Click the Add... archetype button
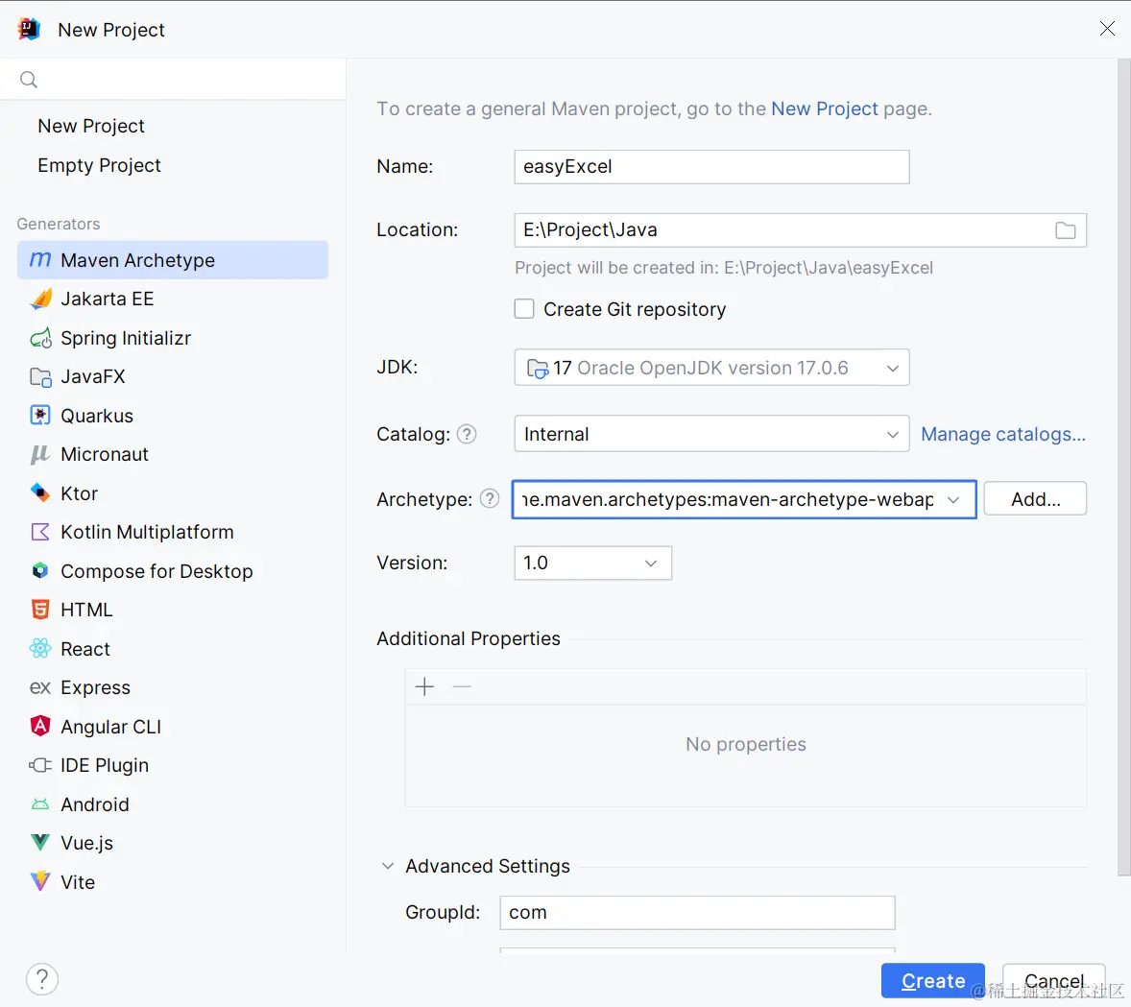1131x1007 pixels. click(1035, 499)
